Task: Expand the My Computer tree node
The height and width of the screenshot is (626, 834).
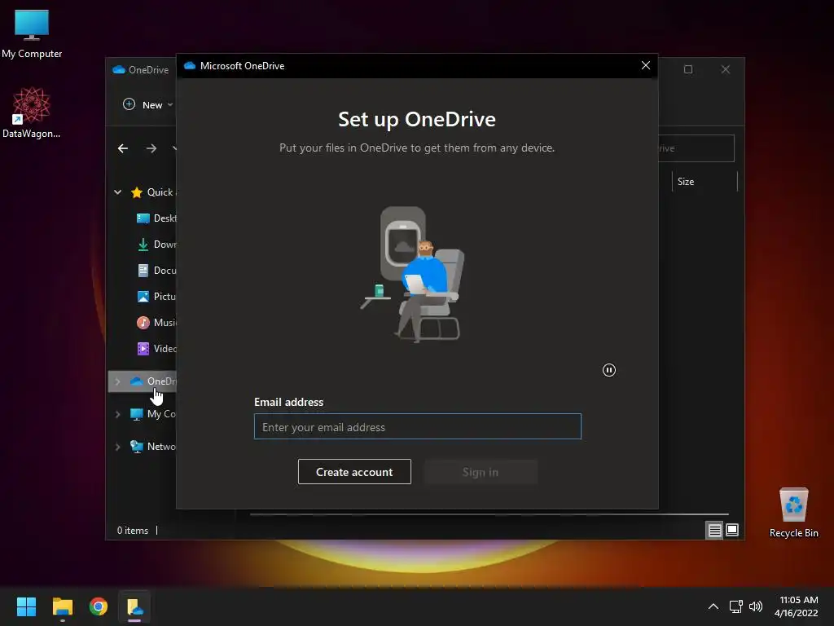Action: (x=117, y=413)
